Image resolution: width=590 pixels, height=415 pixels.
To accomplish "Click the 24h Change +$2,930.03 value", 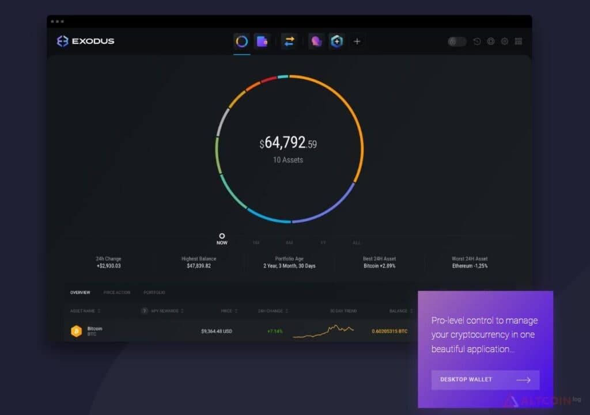I will (x=109, y=266).
